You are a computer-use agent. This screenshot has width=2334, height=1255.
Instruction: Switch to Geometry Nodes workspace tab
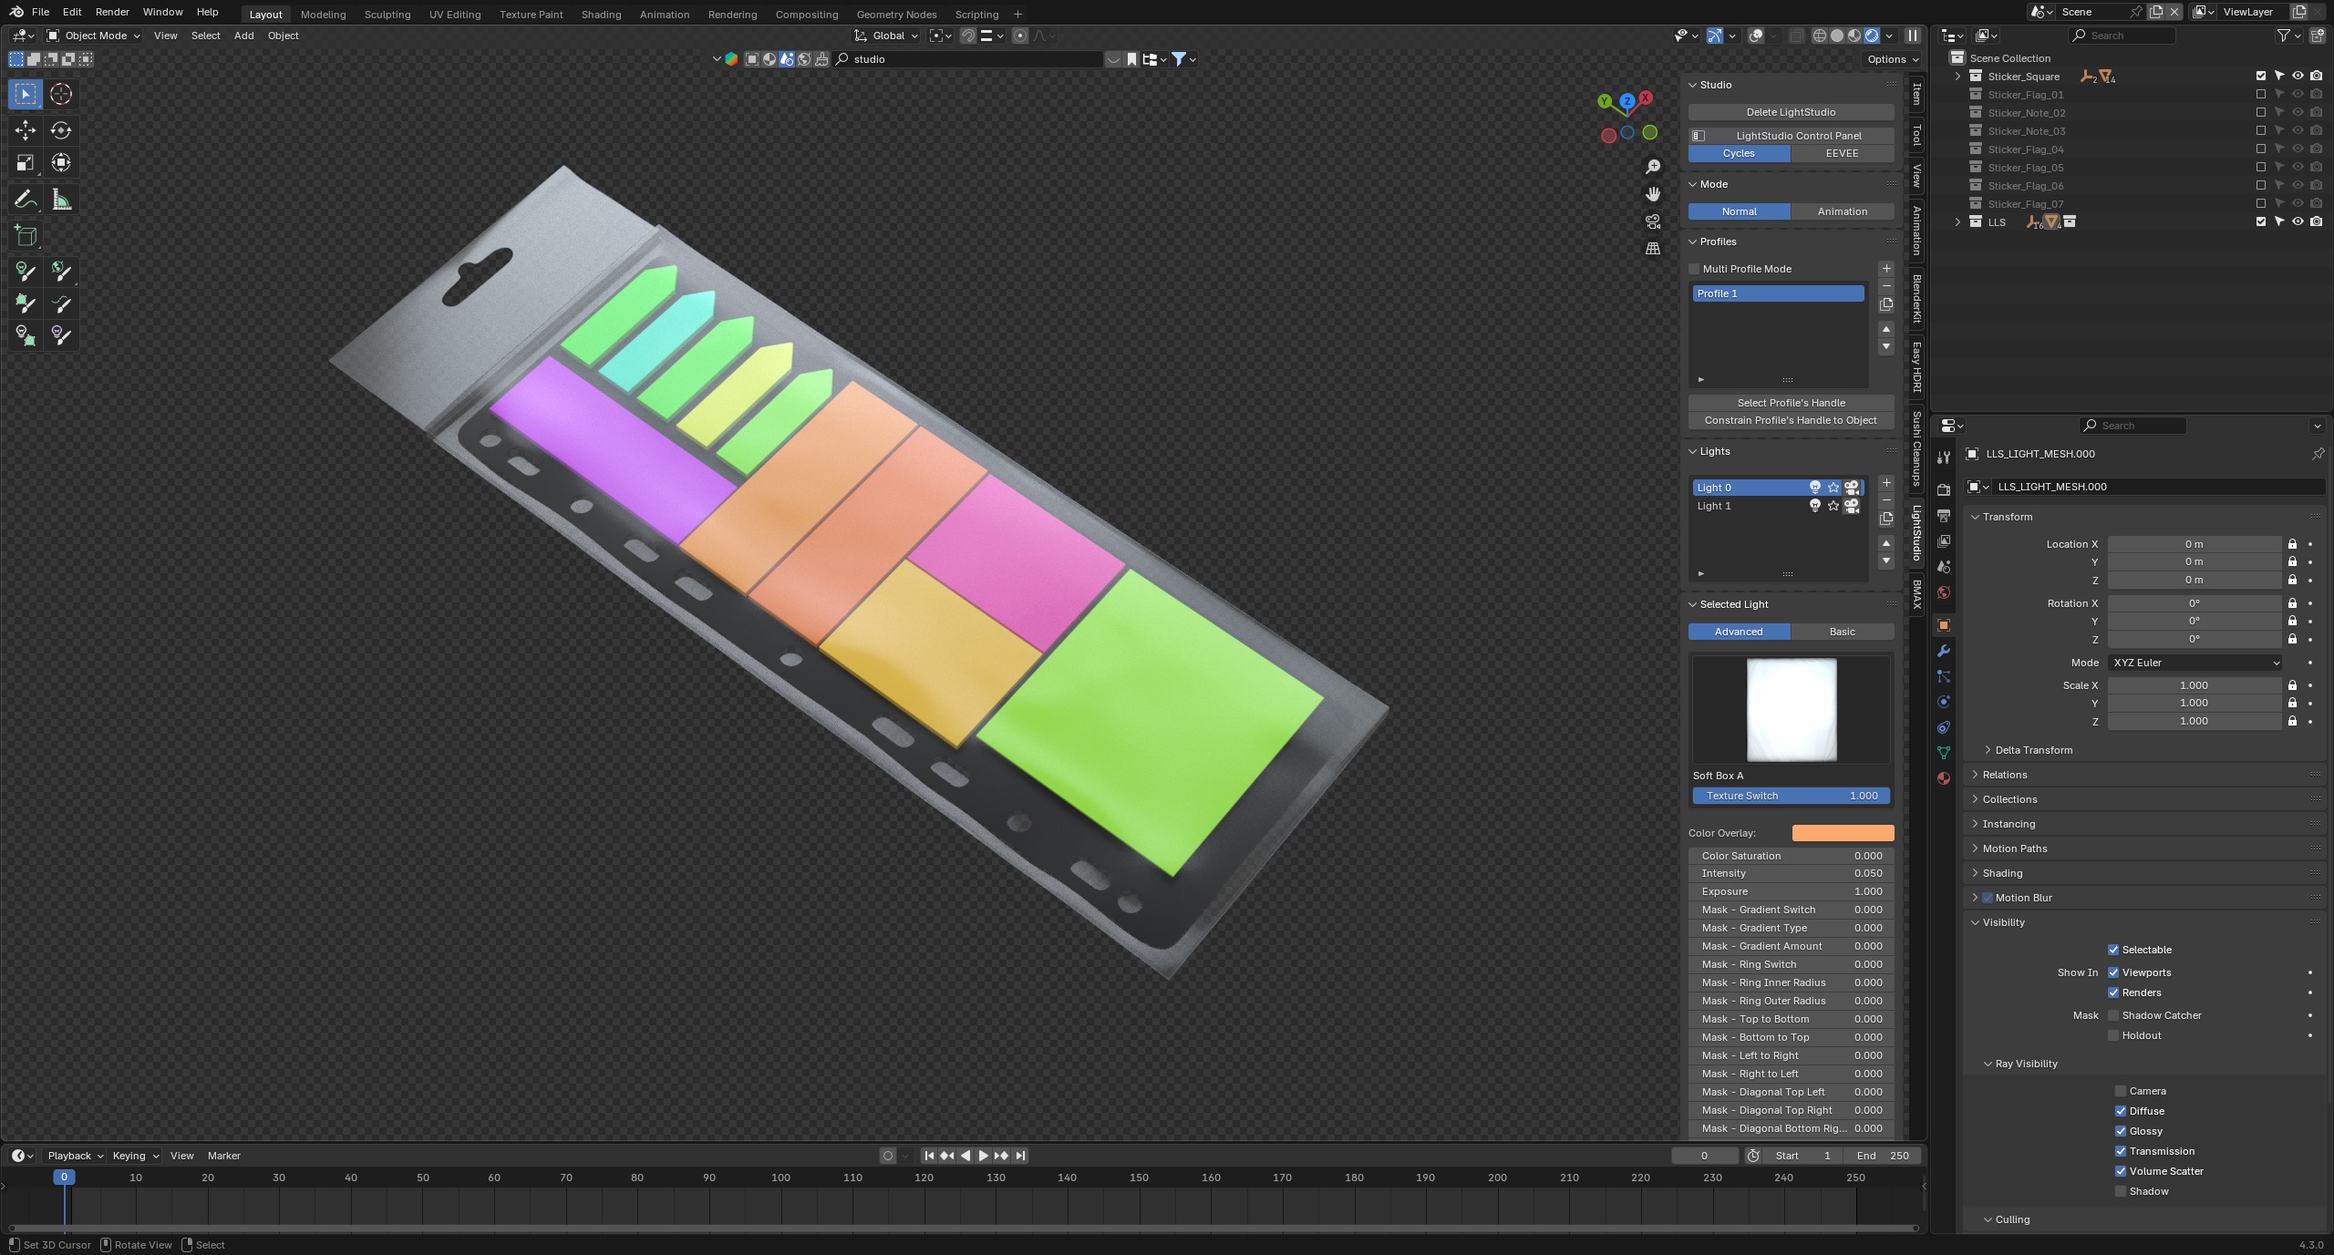(896, 15)
